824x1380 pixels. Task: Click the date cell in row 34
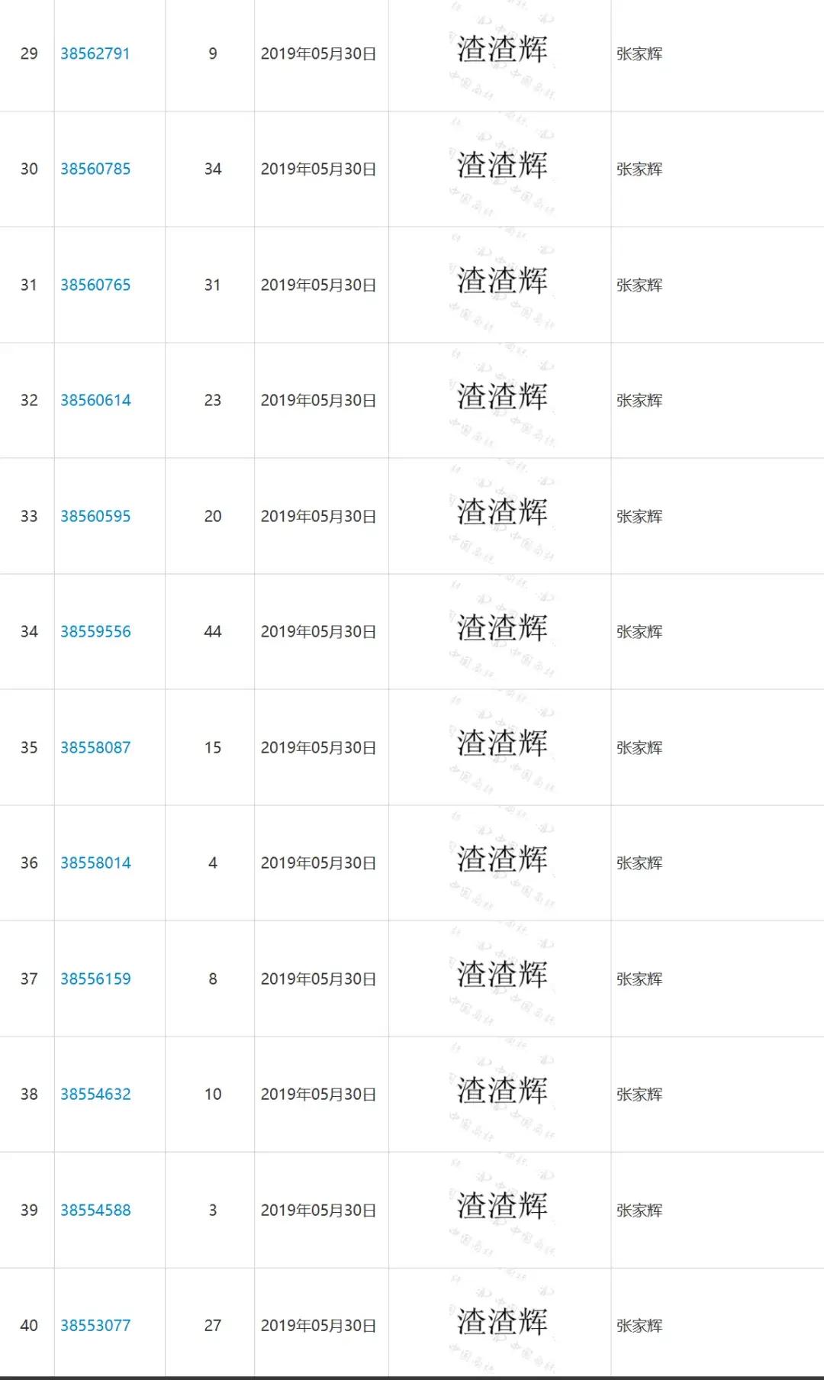tap(318, 631)
